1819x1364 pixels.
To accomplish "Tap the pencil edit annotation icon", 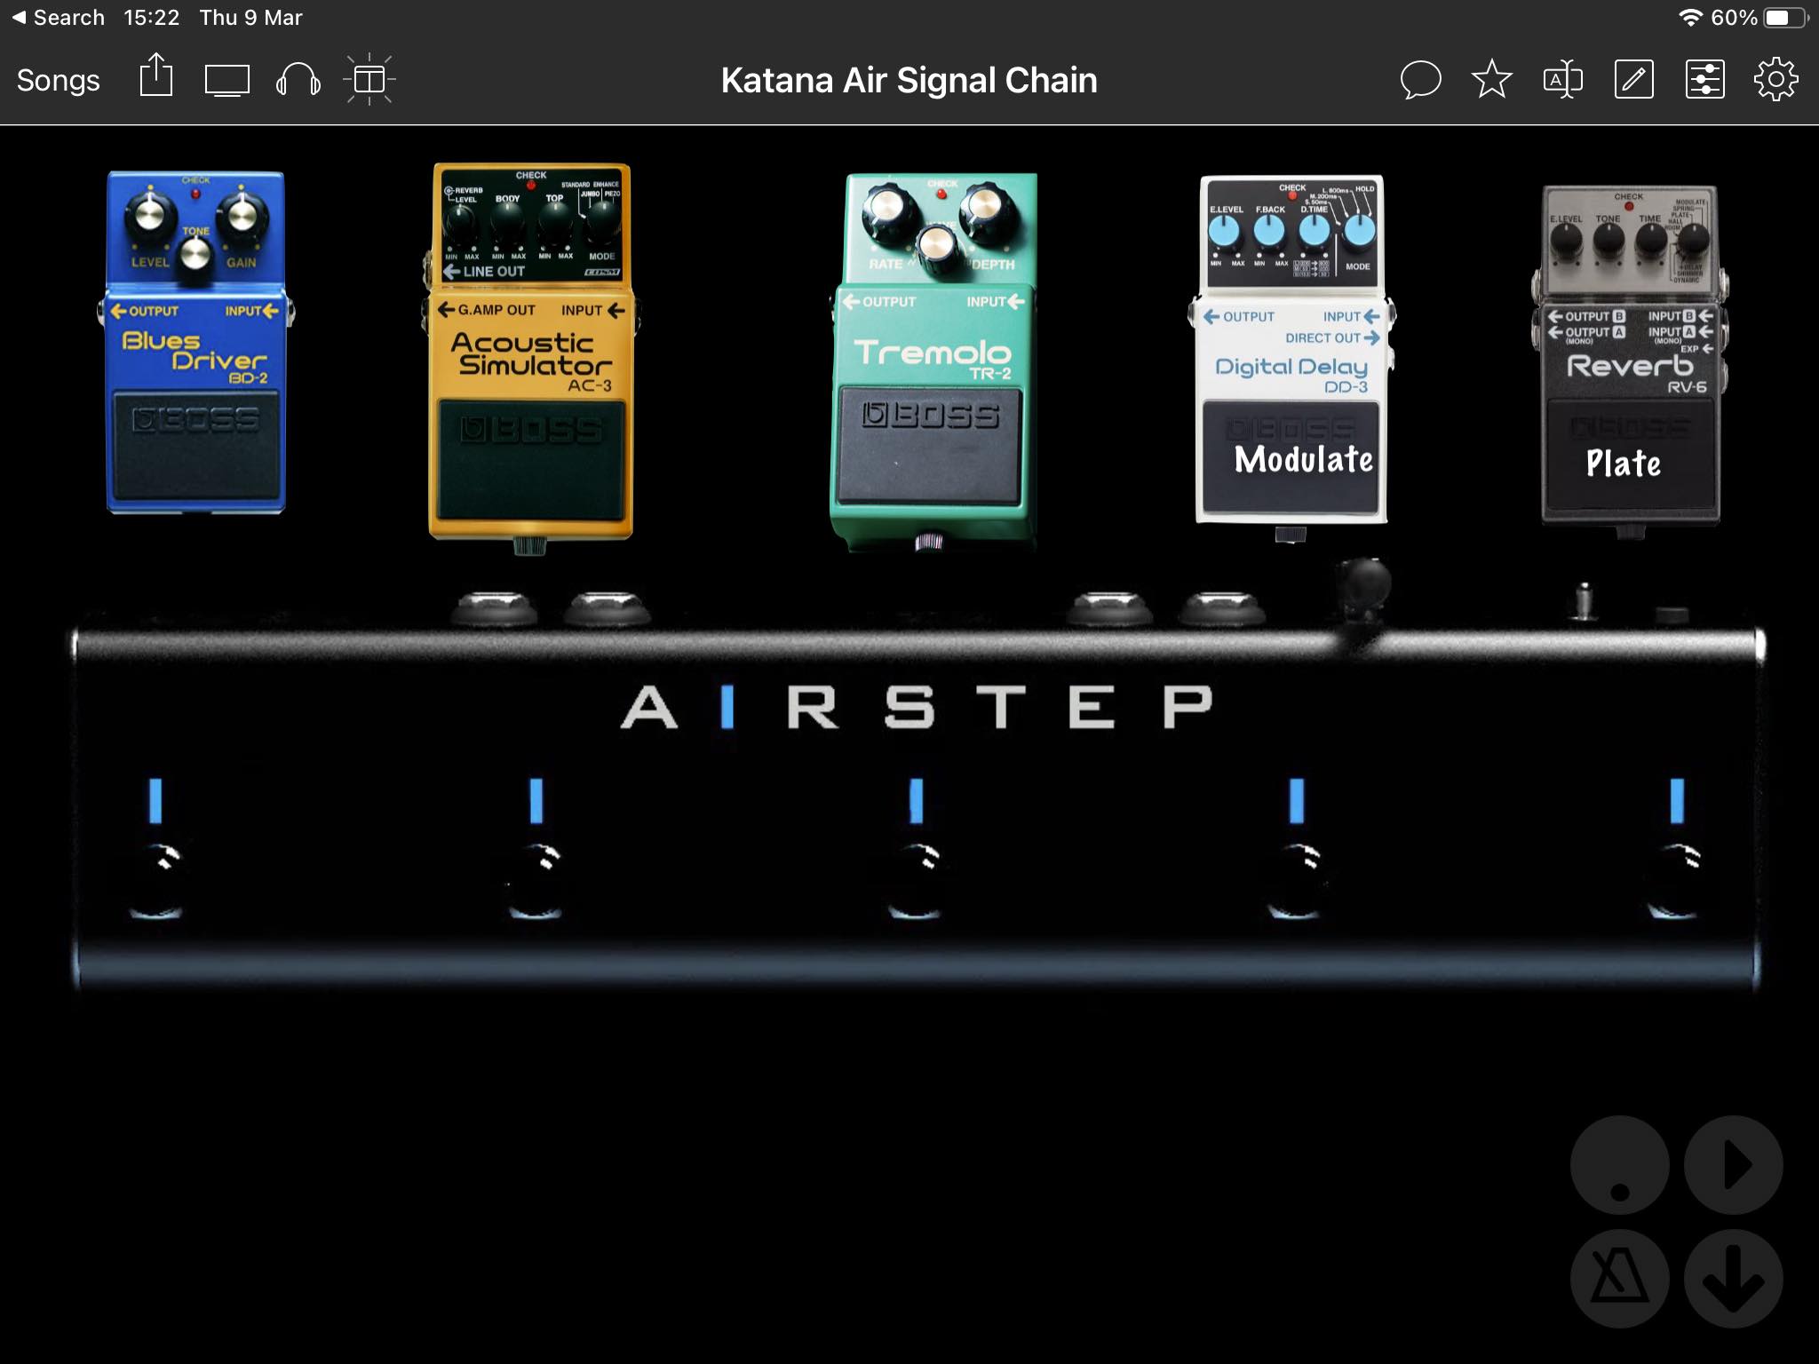I will pyautogui.click(x=1633, y=80).
